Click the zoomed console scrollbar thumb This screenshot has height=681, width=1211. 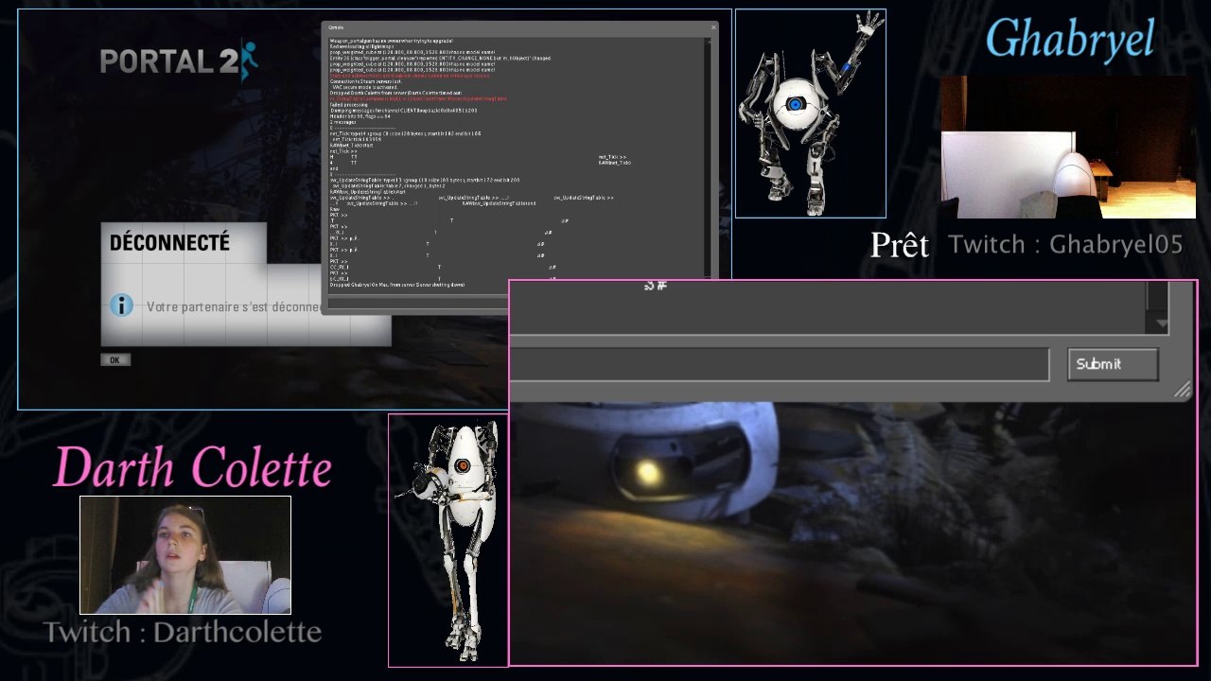click(1158, 297)
